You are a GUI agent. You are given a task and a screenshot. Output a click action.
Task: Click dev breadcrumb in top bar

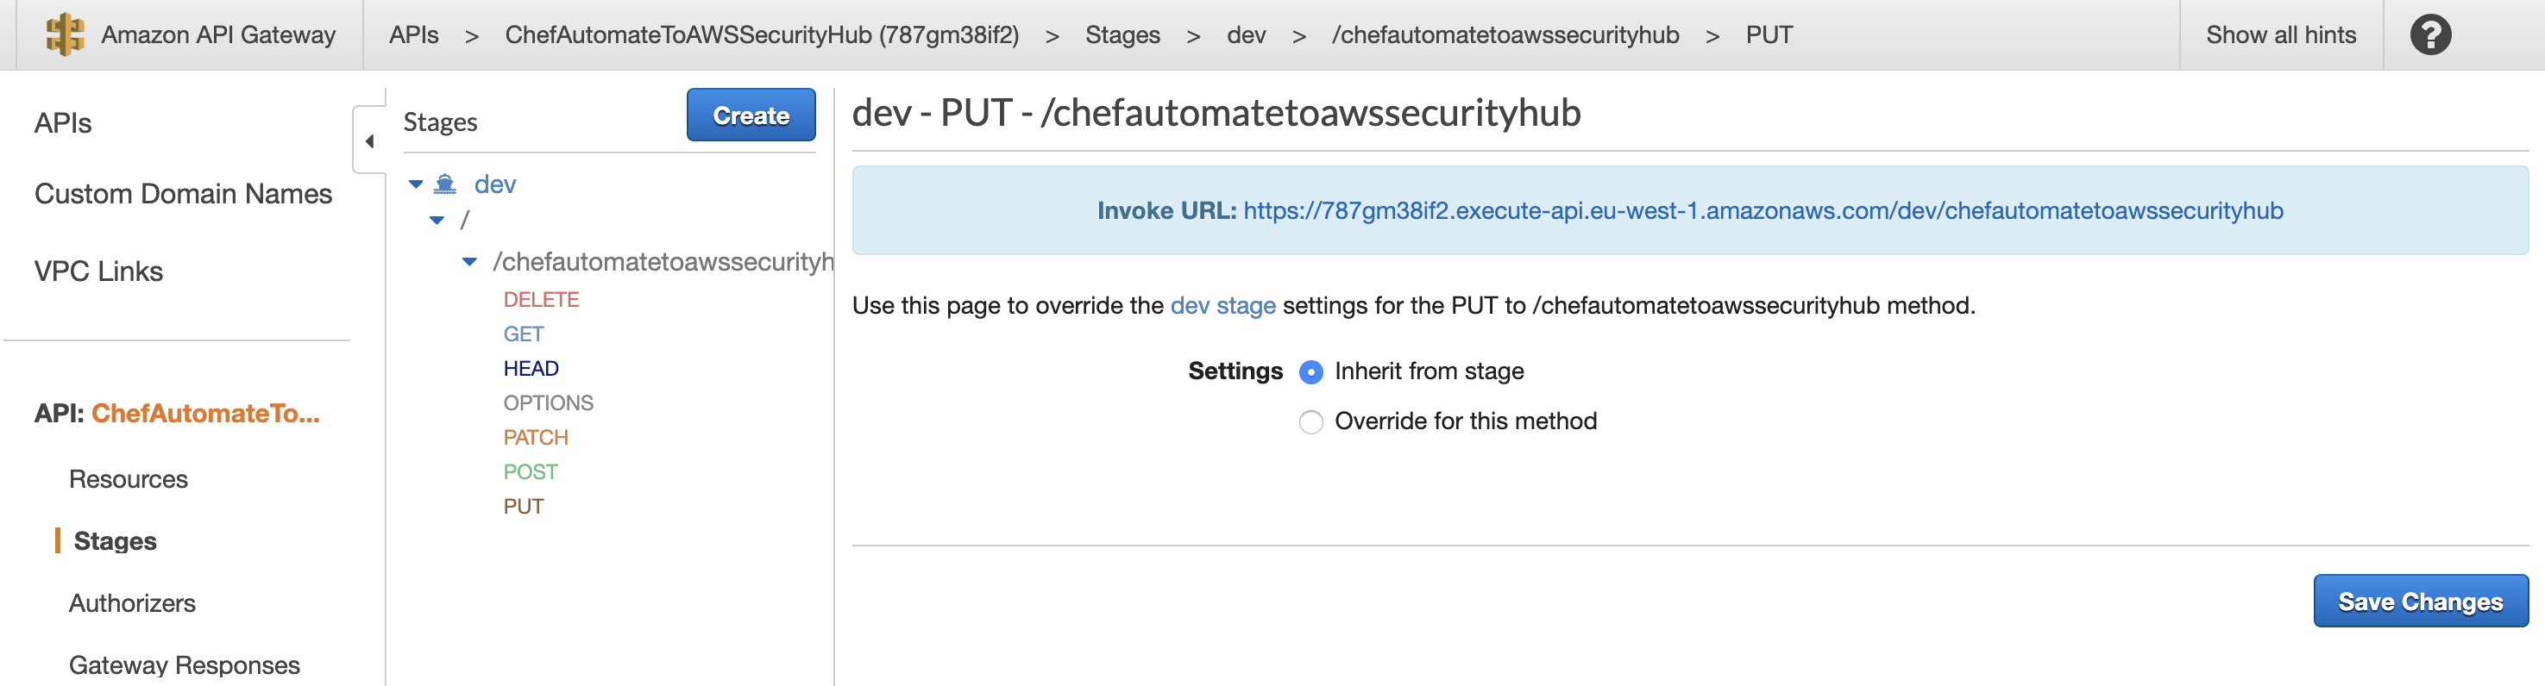point(1246,34)
